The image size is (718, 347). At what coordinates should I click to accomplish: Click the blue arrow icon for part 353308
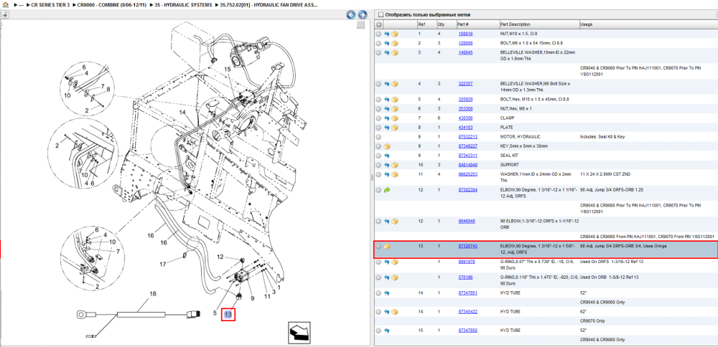pos(387,109)
